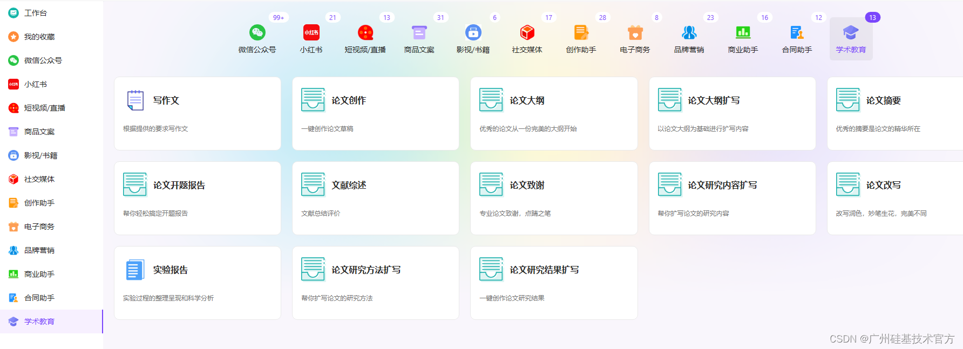Go to 小红书 in the sidebar
963x349 pixels.
coord(51,84)
